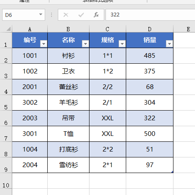Select column D header

(150, 29)
